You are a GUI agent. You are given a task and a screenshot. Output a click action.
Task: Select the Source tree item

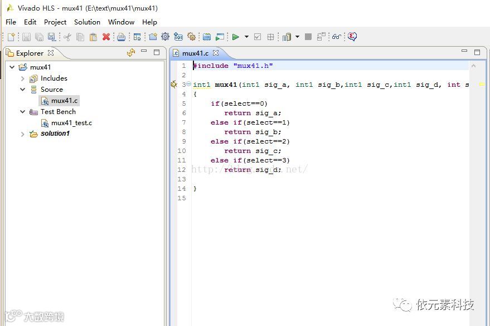tap(51, 90)
